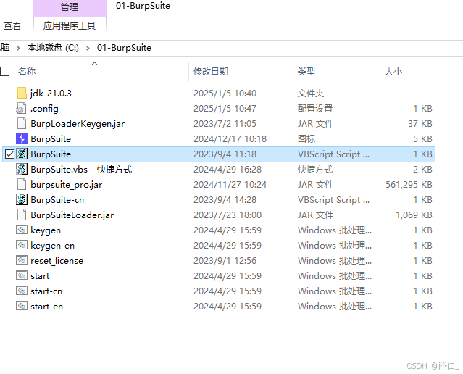Click the burpsuite_pro.jar file icon

[x=22, y=184]
